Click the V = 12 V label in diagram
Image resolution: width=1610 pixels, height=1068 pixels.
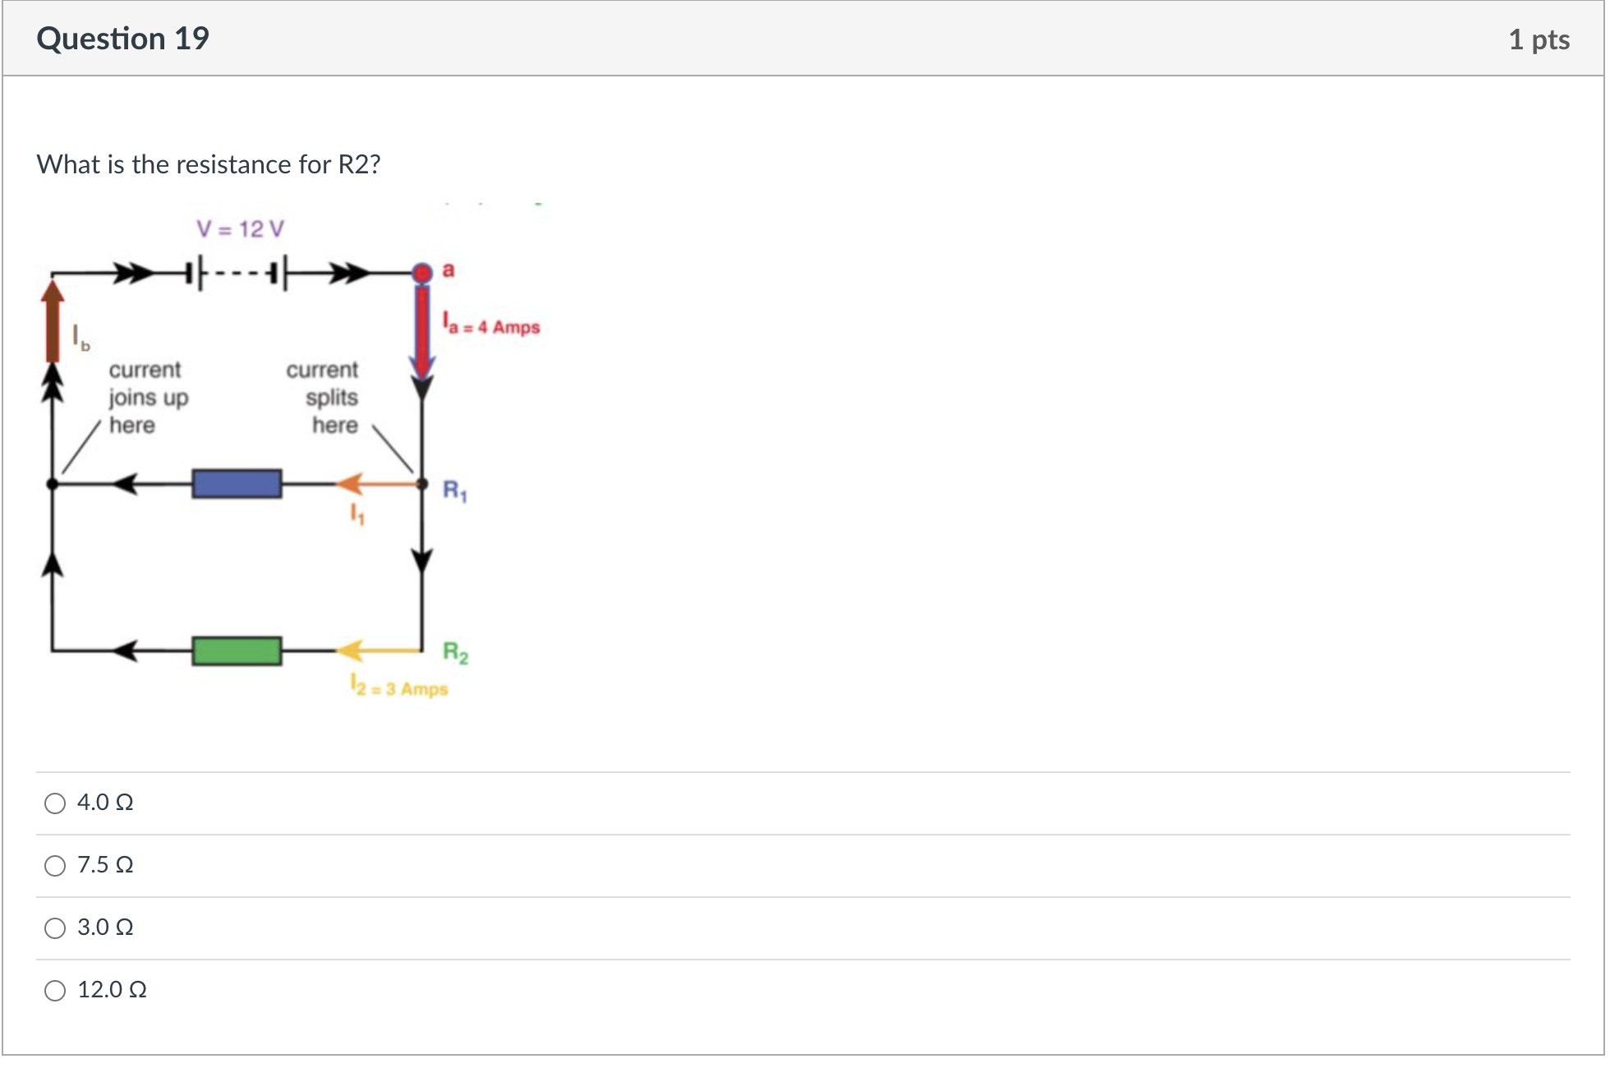[239, 230]
